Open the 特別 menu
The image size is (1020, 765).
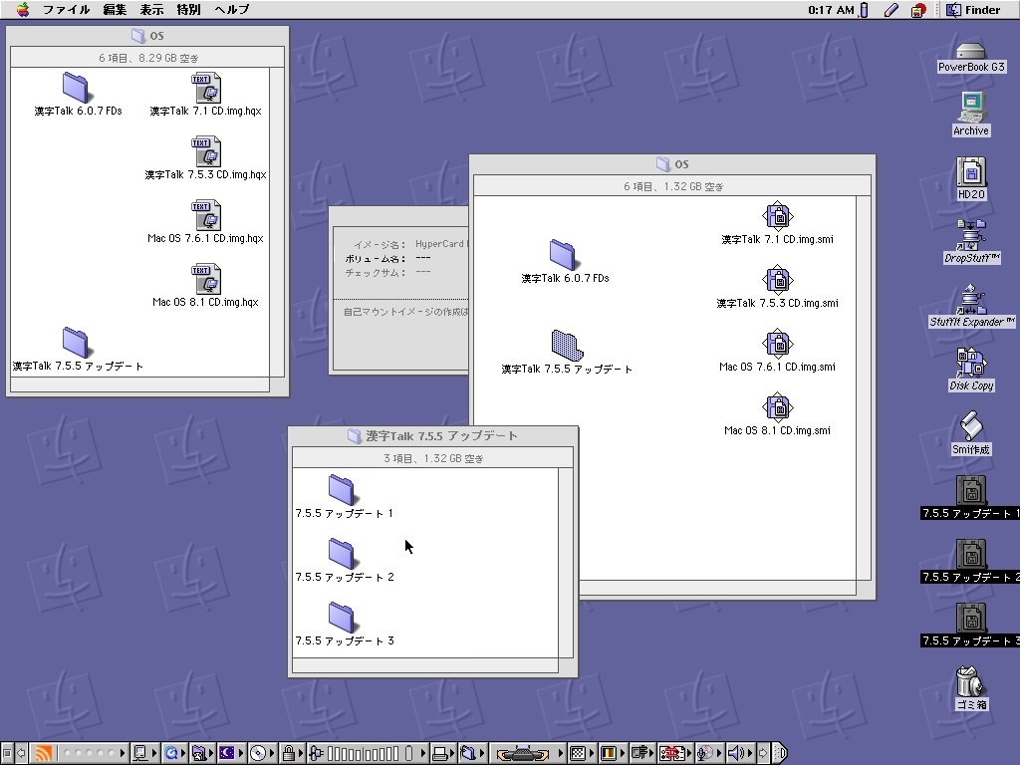(x=188, y=9)
